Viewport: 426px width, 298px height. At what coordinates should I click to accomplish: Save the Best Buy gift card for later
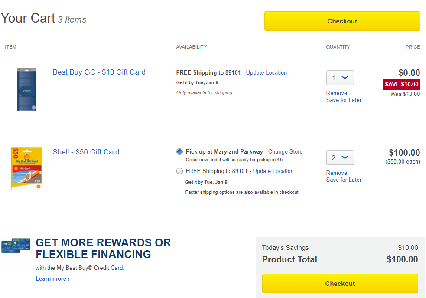pyautogui.click(x=344, y=100)
